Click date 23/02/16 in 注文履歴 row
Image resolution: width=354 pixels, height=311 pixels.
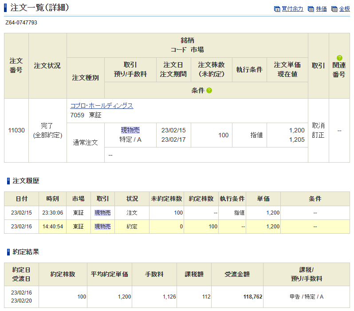coord(21,227)
